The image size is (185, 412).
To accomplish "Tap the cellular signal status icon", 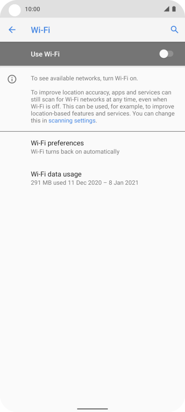I will [x=166, y=9].
